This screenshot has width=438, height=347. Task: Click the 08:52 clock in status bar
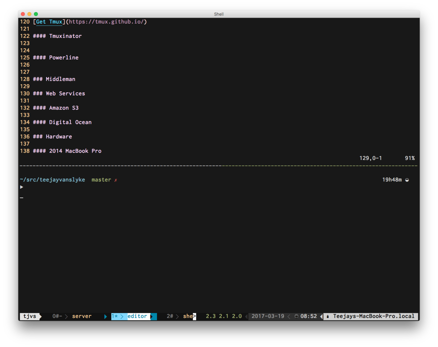point(309,316)
